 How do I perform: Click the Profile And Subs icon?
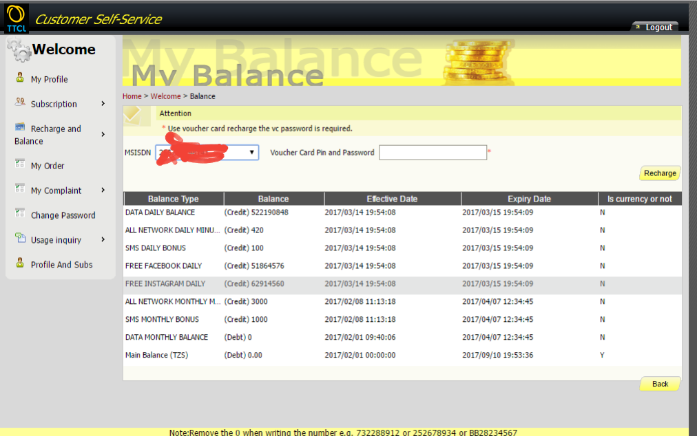click(x=20, y=263)
